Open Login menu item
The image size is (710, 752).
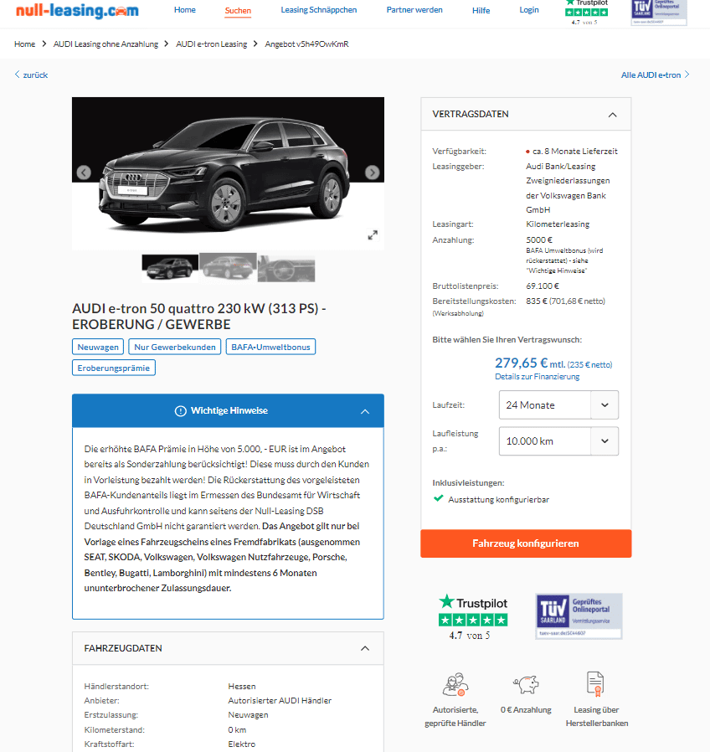tap(529, 10)
